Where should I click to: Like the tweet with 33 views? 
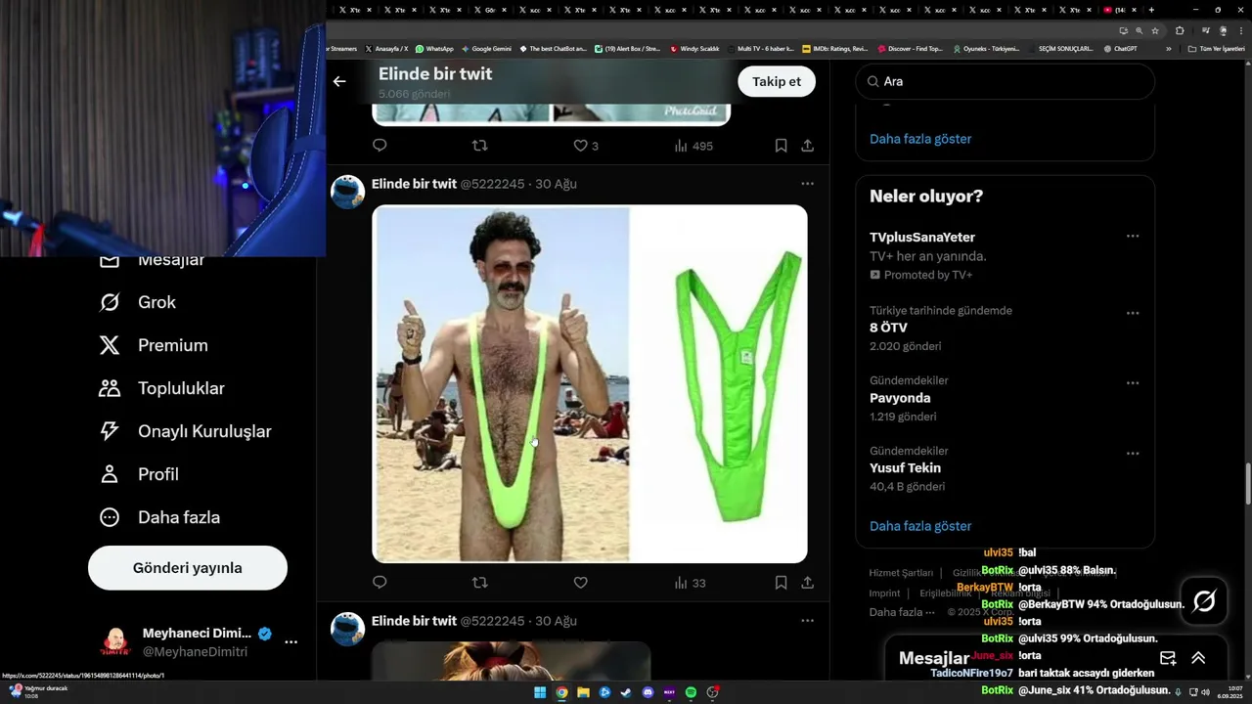pos(580,583)
